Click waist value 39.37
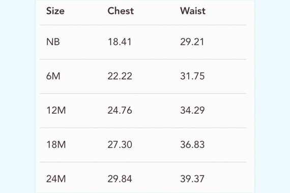The height and width of the screenshot is (193, 290). point(192,179)
